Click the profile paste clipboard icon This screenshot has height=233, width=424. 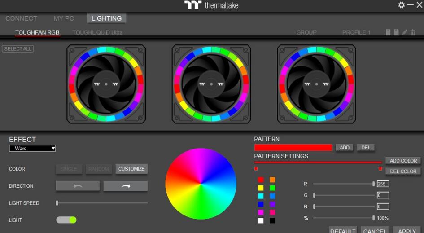(396, 32)
